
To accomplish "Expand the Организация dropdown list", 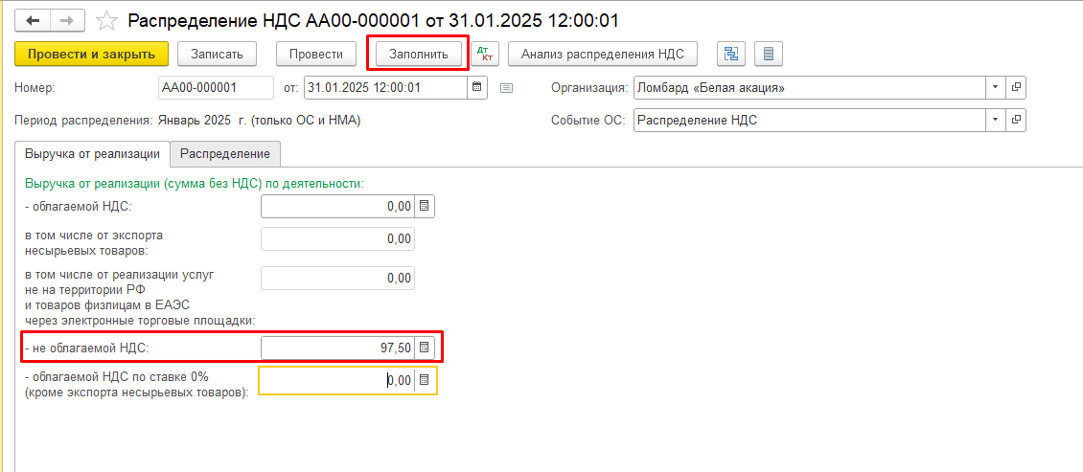I will 995,88.
